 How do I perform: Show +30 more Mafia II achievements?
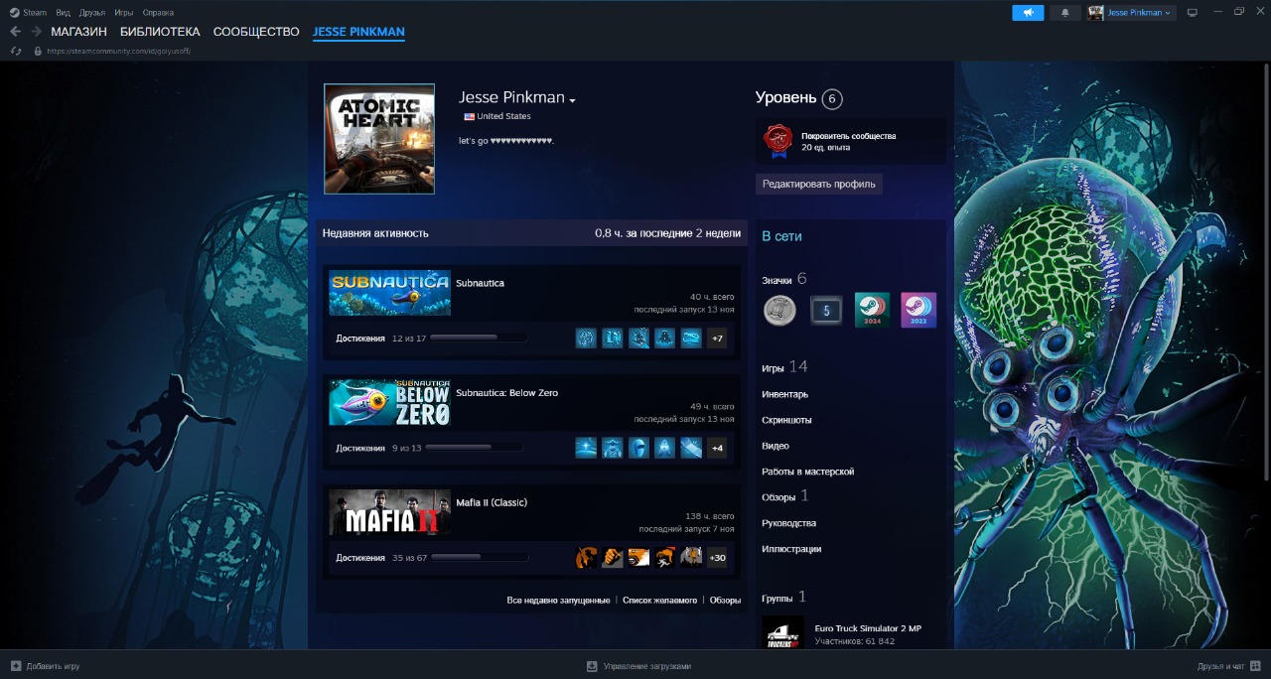(x=717, y=558)
